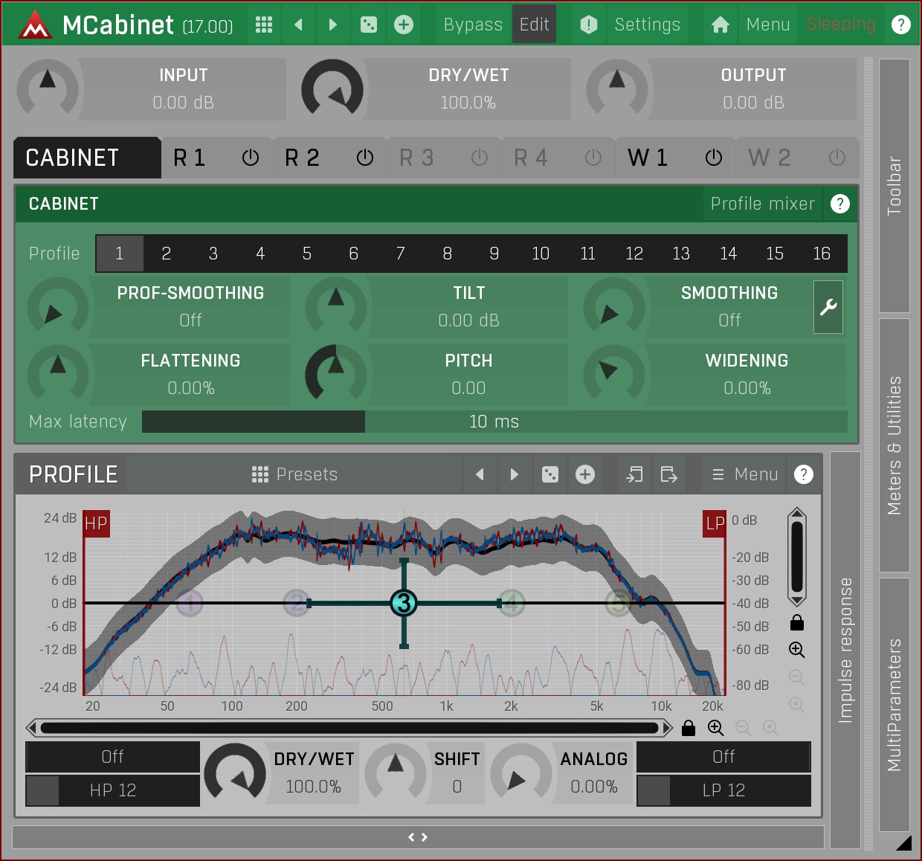The image size is (922, 861).
Task: Click the home icon in the top bar
Action: click(x=720, y=25)
